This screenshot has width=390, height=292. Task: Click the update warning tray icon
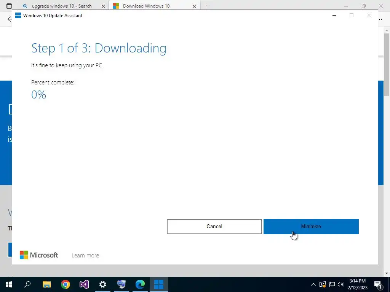click(x=323, y=284)
